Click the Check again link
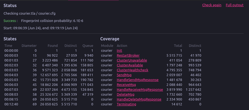This screenshot has height=110, width=249. point(212,5)
